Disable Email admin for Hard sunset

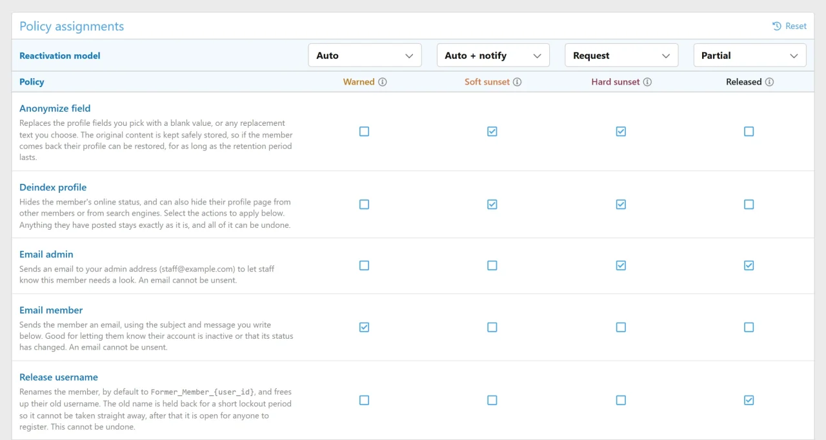coord(621,266)
